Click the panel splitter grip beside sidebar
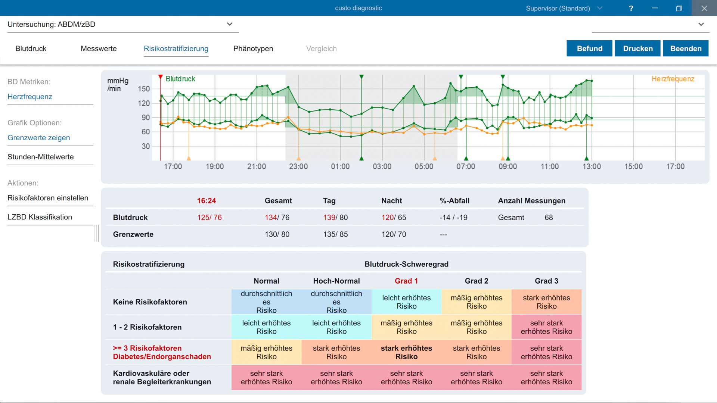The height and width of the screenshot is (403, 717). [x=97, y=233]
